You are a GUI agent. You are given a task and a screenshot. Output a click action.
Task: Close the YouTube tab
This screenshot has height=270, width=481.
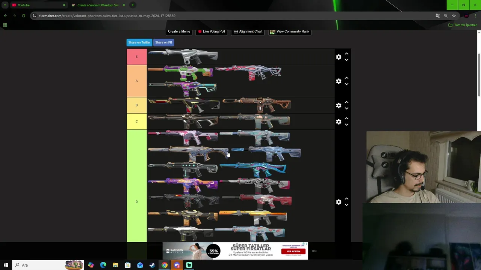point(64,5)
